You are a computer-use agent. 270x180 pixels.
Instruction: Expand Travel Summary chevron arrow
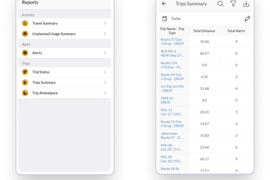coord(105,23)
